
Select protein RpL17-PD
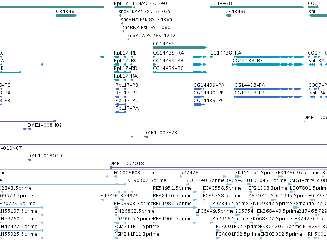coord(127,101)
